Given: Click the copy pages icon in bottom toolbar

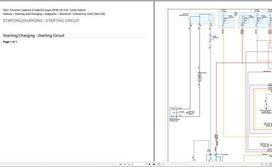Looking at the screenshot, I should coord(159,164).
